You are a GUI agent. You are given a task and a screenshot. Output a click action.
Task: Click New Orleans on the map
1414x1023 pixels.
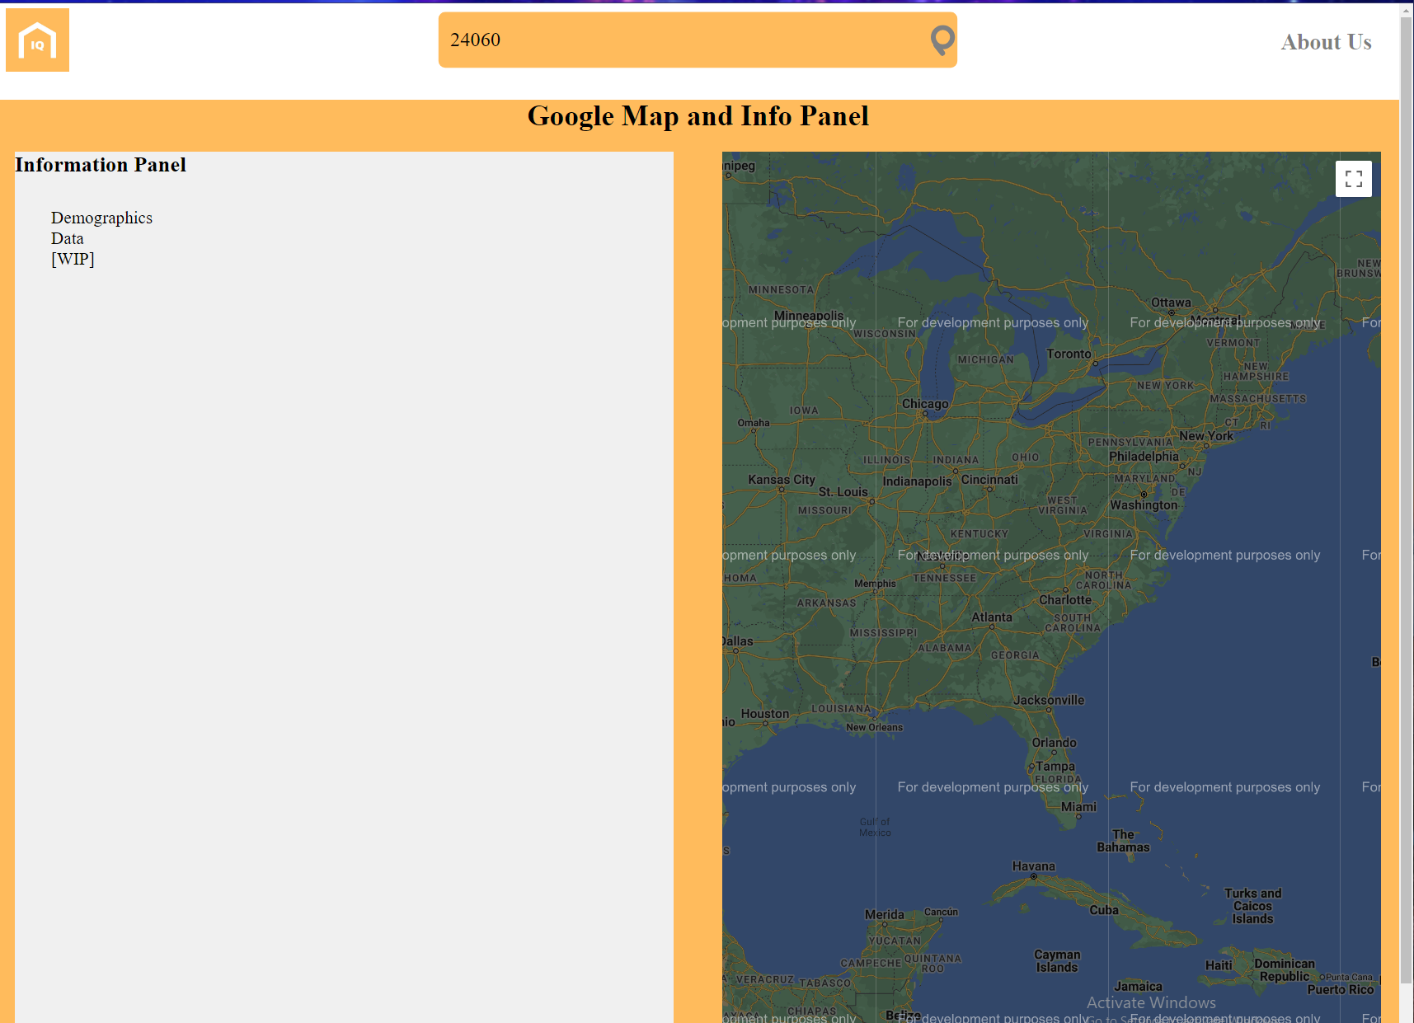[874, 727]
